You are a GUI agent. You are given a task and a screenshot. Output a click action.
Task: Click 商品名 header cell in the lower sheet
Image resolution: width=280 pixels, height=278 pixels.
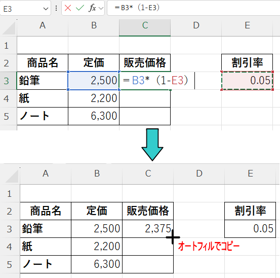pos(46,211)
